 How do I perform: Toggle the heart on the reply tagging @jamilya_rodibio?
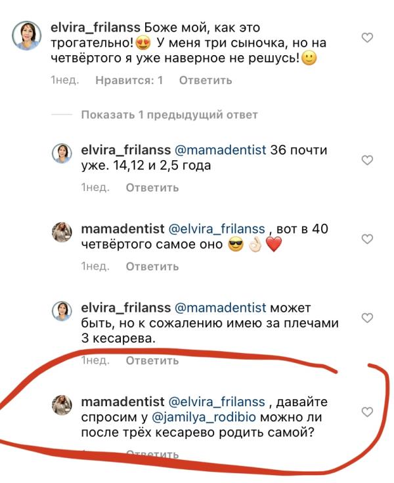[x=368, y=412]
